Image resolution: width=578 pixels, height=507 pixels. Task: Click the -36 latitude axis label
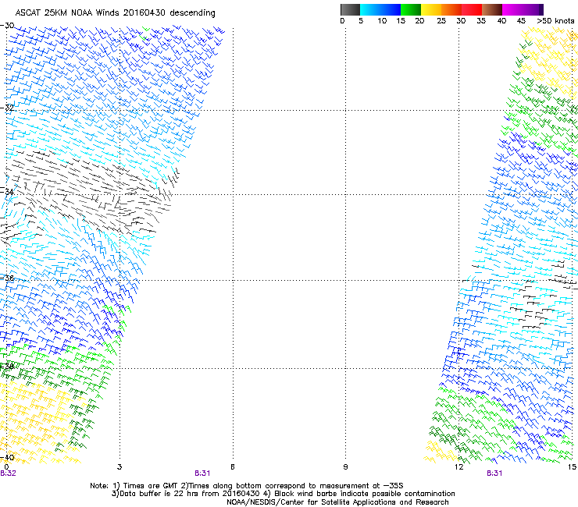point(7,278)
